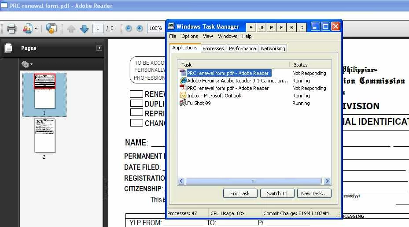Viewport: 409px width, 227px height.
Task: Minimize the Task Manager window
Action: (315, 26)
